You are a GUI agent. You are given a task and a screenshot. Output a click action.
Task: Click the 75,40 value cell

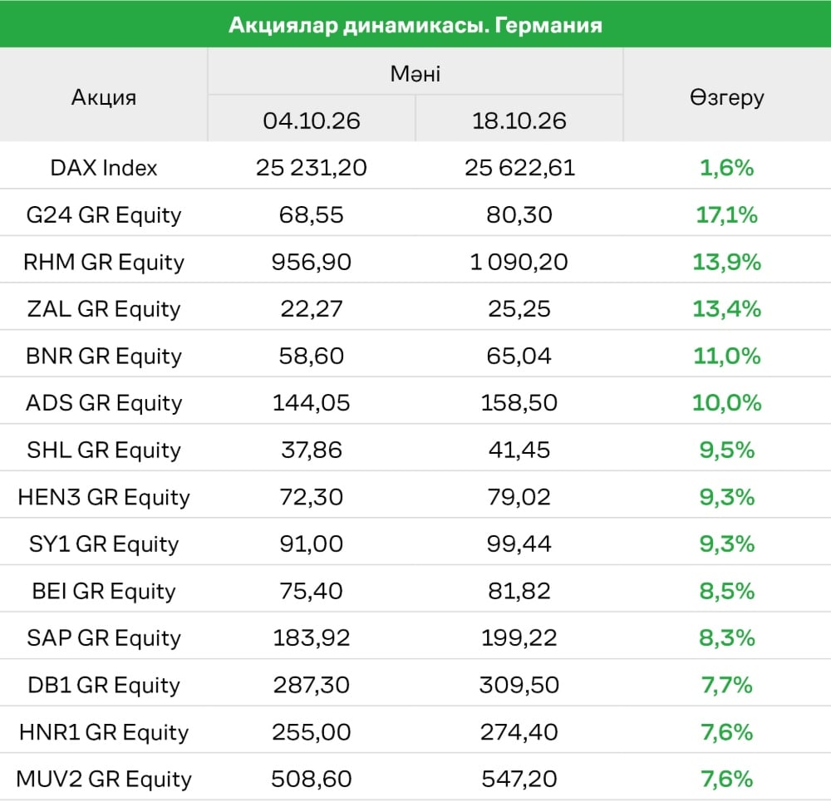pyautogui.click(x=312, y=592)
